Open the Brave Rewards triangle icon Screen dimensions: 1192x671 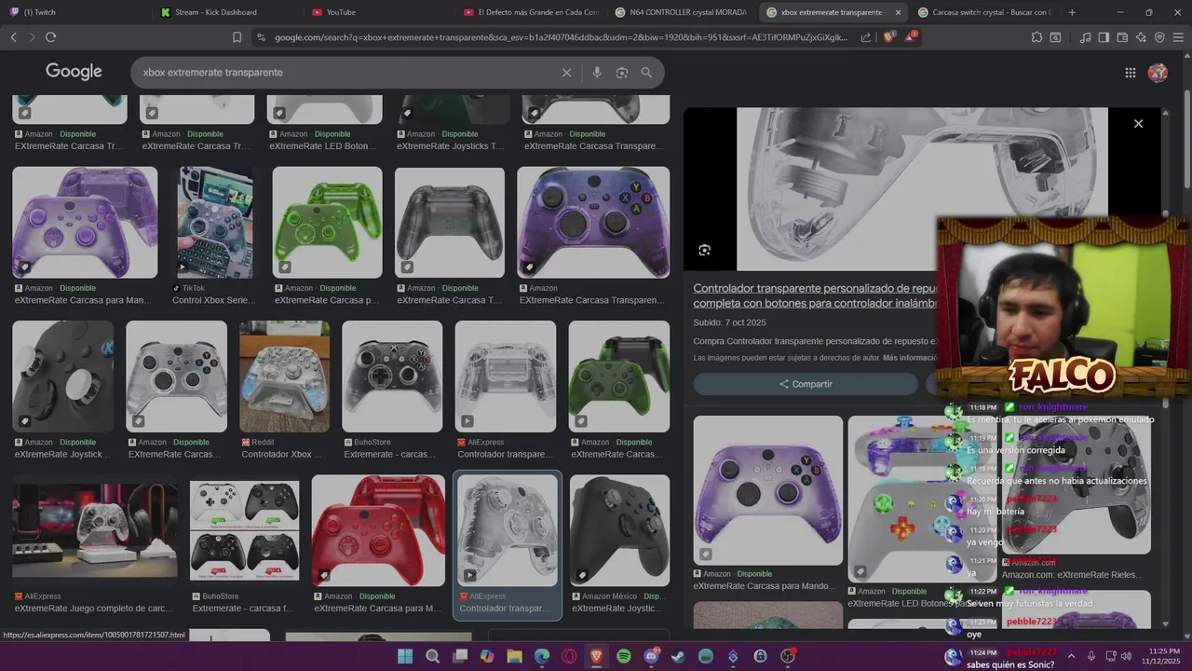click(912, 37)
